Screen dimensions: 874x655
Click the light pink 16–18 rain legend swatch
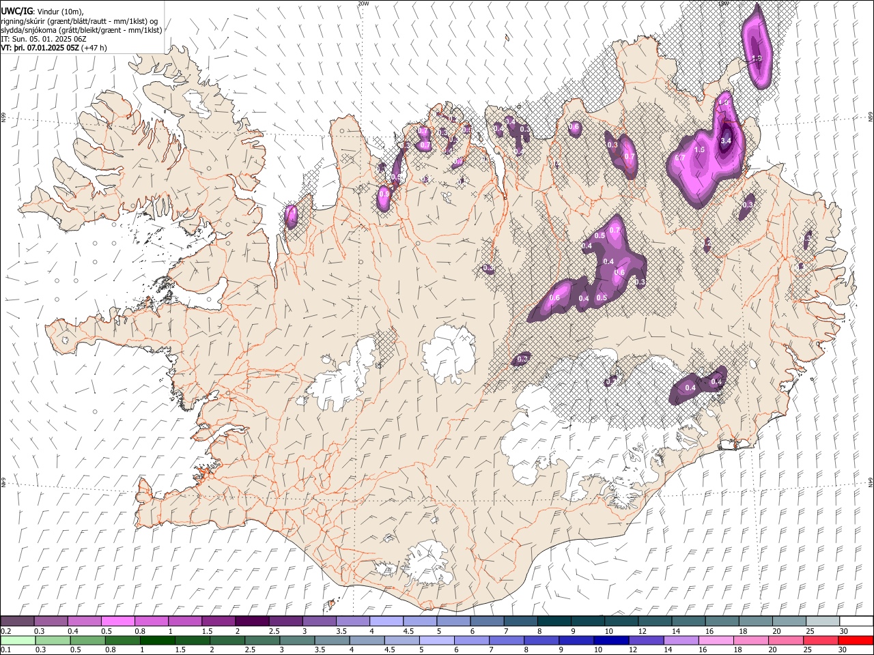(x=716, y=640)
